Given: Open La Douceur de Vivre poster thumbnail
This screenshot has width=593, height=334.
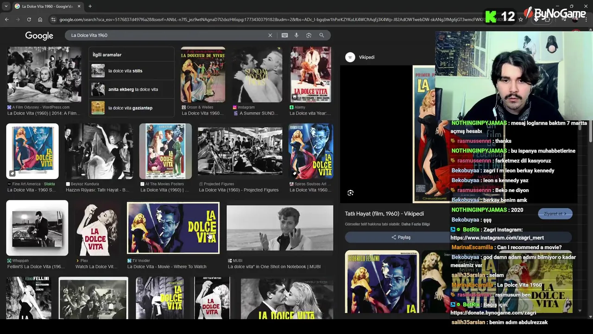Looking at the screenshot, I should pos(203,74).
